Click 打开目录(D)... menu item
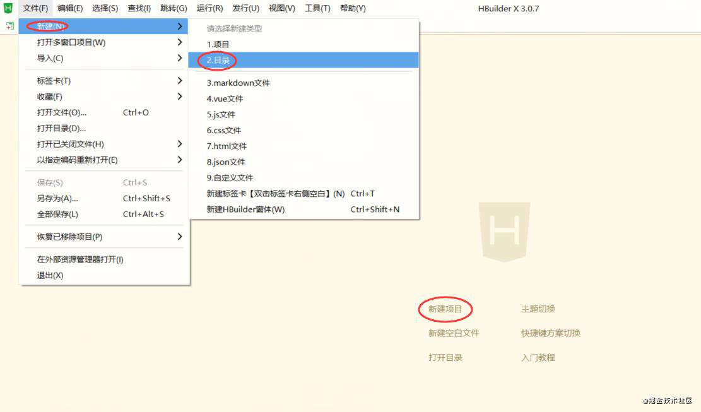701x412 pixels. [x=103, y=128]
